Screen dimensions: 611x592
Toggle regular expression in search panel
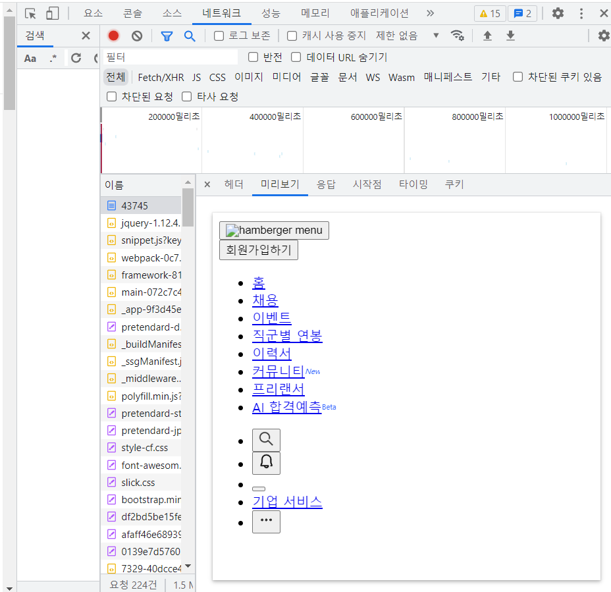click(x=53, y=59)
